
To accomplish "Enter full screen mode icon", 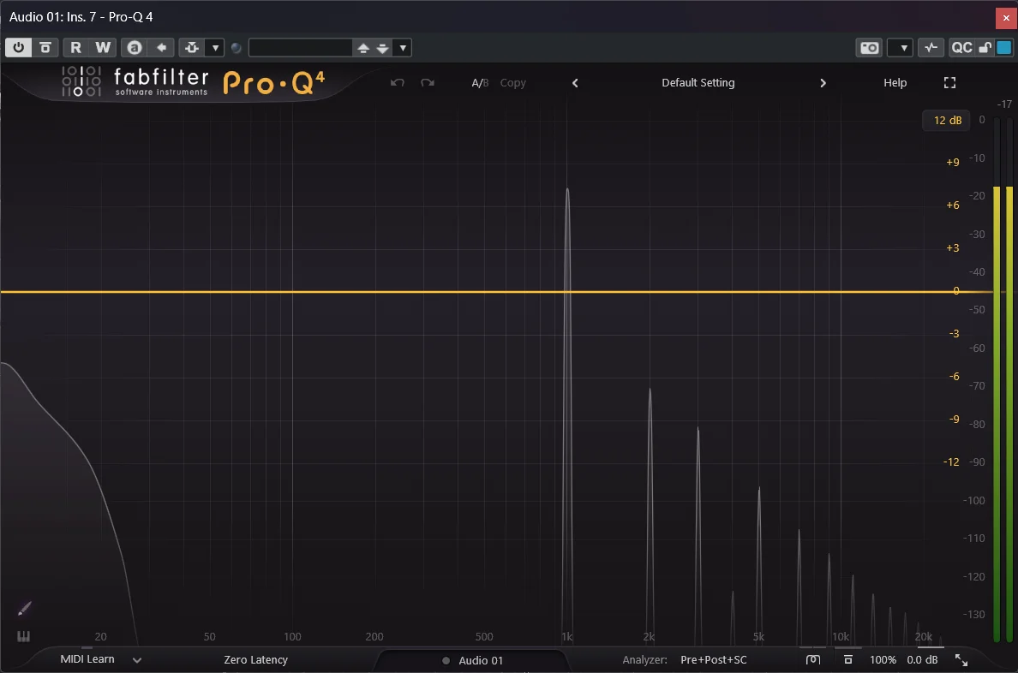I will pyautogui.click(x=949, y=82).
